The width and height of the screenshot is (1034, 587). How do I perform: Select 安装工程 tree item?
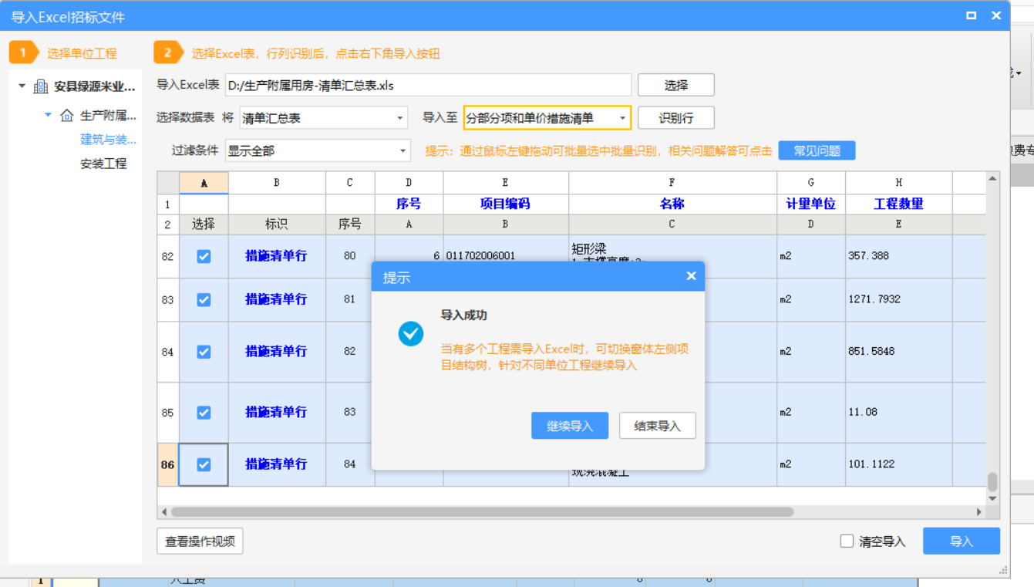103,164
